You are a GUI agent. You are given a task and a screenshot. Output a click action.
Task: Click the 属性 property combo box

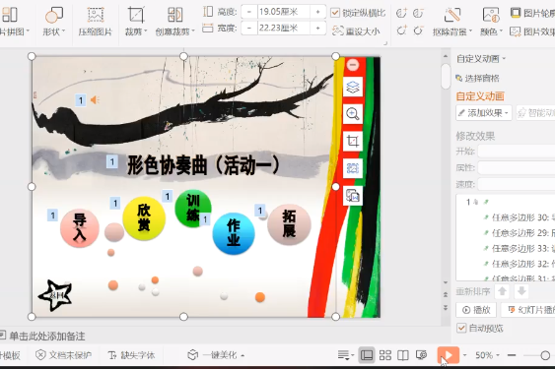tap(517, 167)
